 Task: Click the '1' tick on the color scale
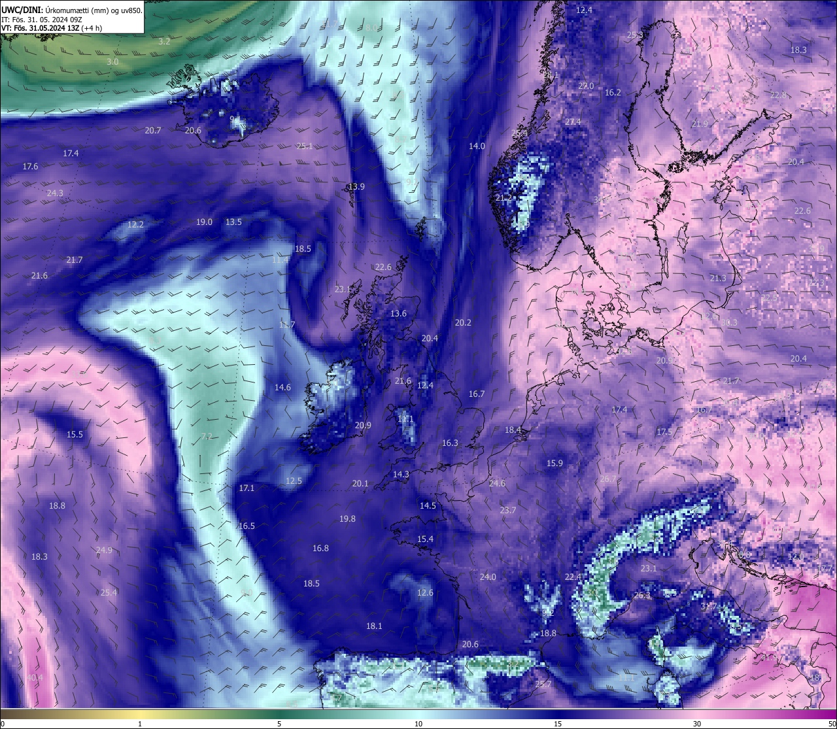pyautogui.click(x=139, y=724)
